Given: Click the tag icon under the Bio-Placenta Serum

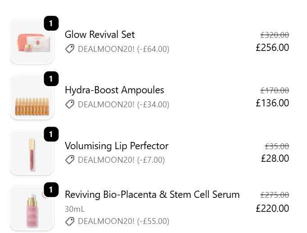Looking at the screenshot, I should 70,221.
